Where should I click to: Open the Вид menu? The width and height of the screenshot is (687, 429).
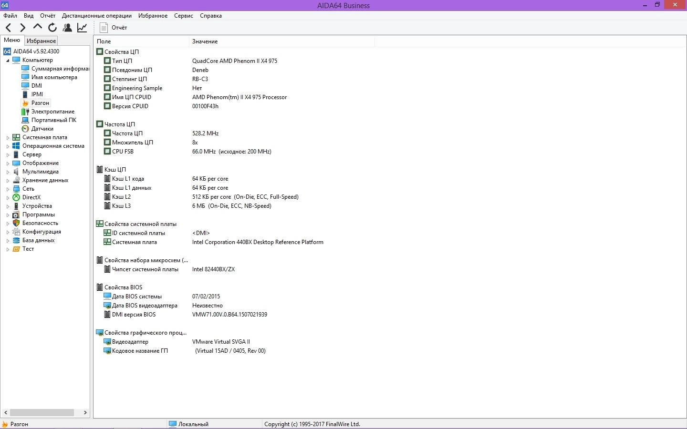[x=29, y=16]
